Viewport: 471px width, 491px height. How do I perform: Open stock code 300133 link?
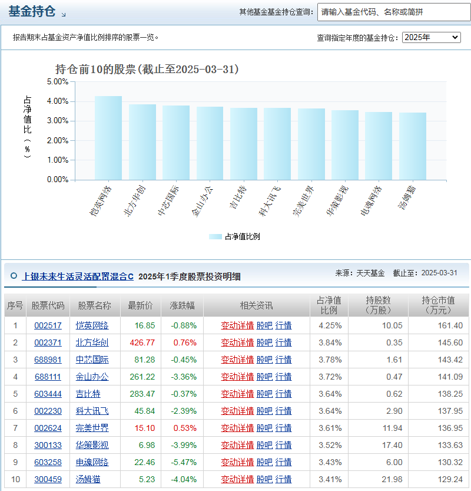coord(48,445)
